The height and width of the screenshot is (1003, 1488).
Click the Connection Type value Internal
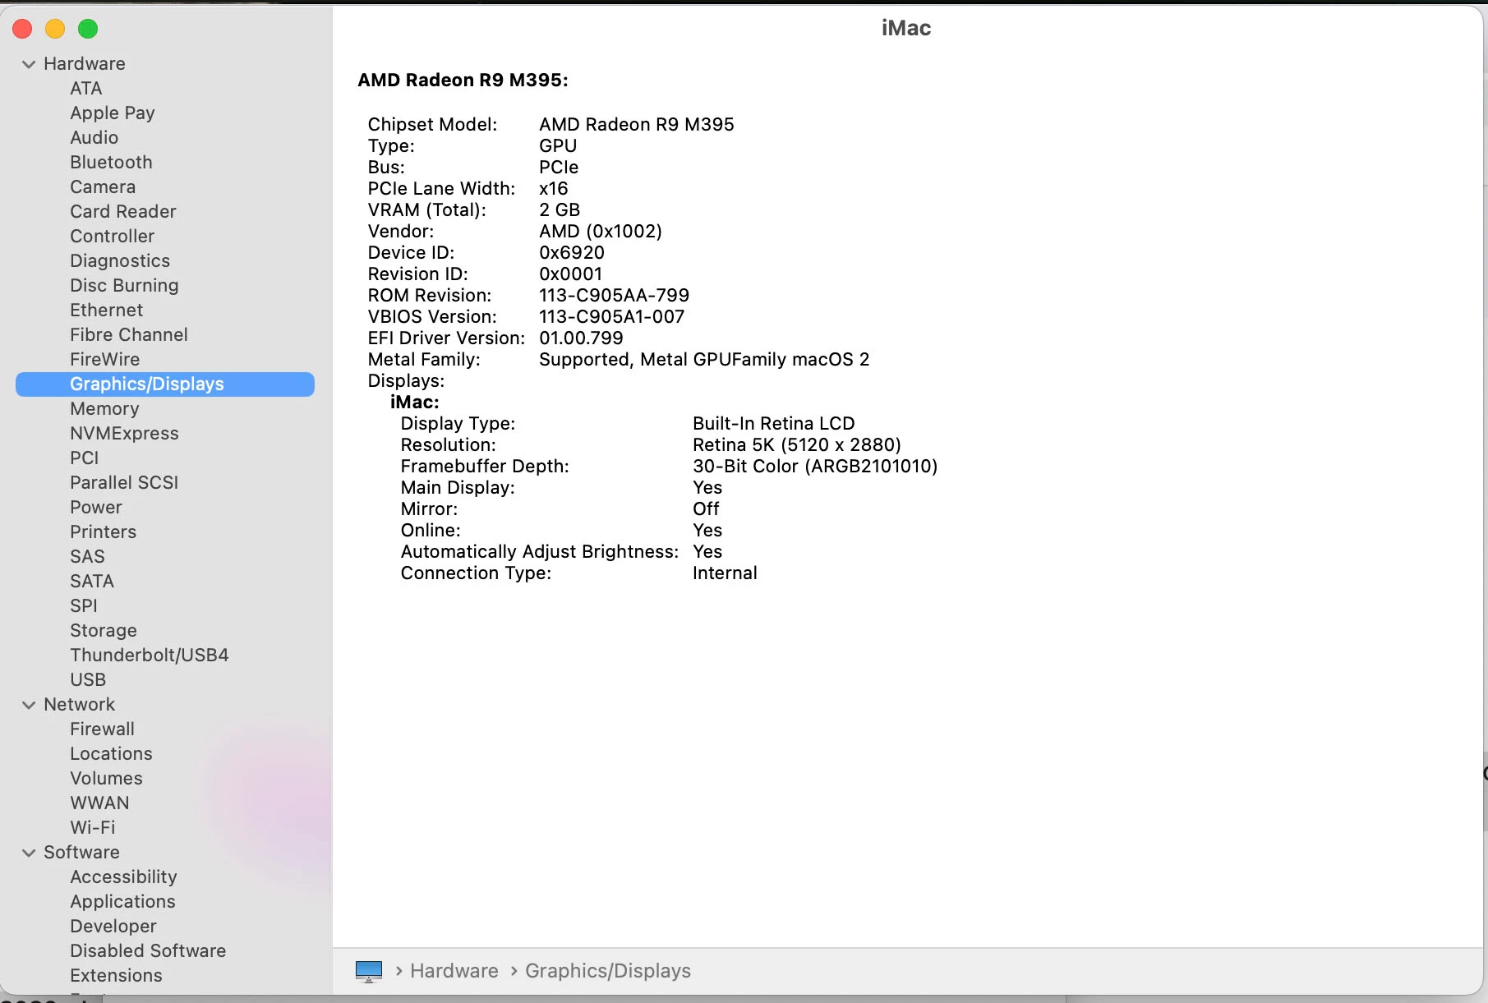(x=725, y=573)
